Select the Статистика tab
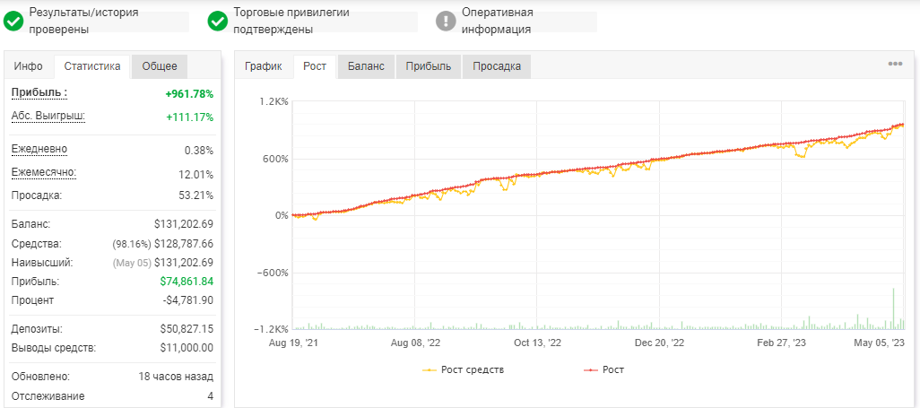Screen dimensions: 920x408 pyautogui.click(x=92, y=66)
